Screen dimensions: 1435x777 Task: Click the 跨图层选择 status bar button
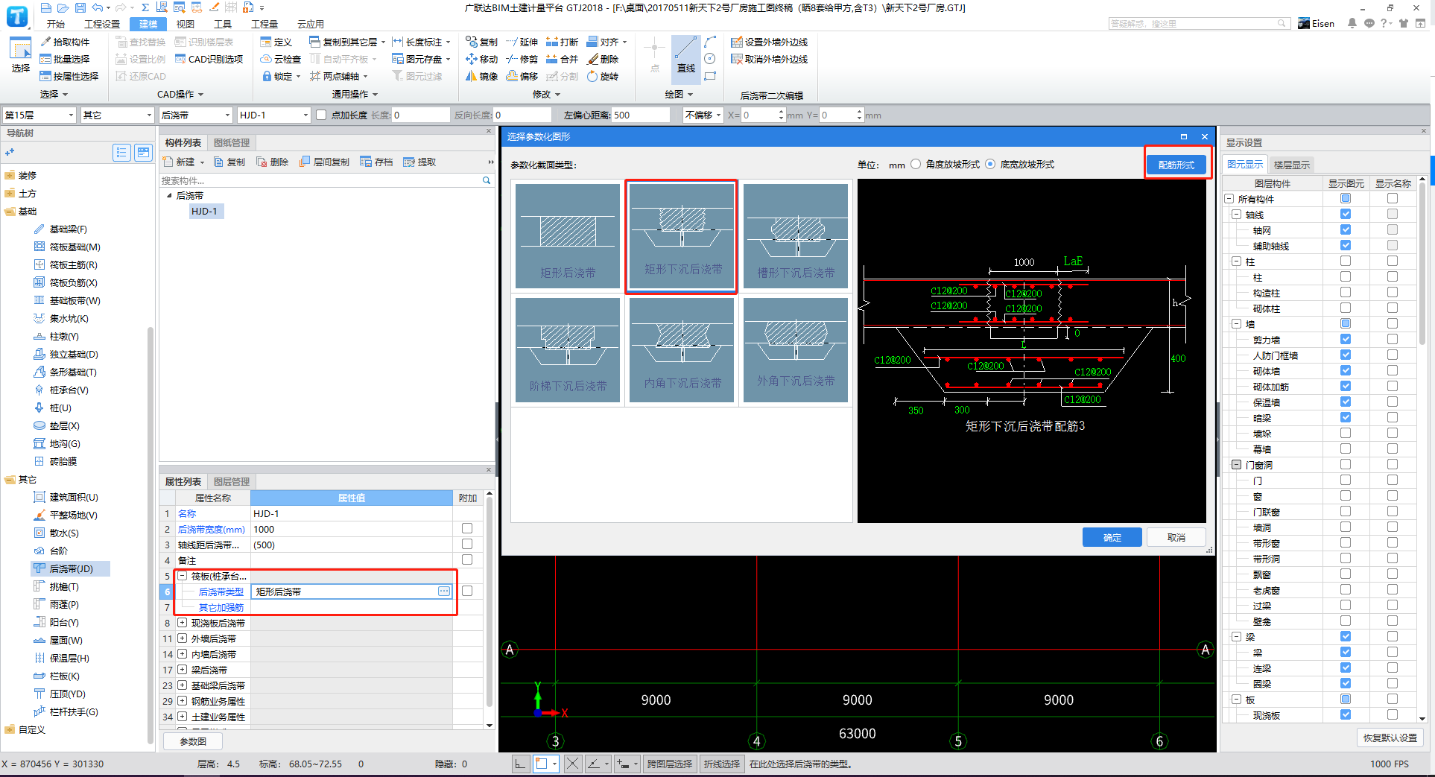tap(670, 764)
